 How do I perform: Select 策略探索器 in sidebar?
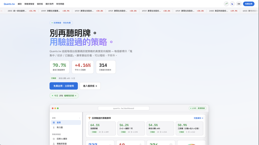click(66, 144)
